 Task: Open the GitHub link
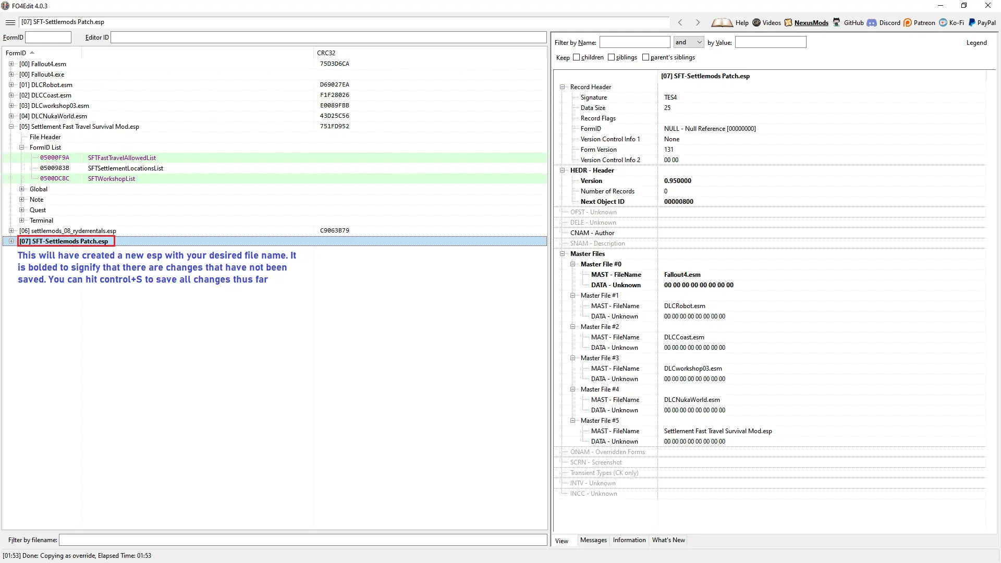(x=854, y=23)
